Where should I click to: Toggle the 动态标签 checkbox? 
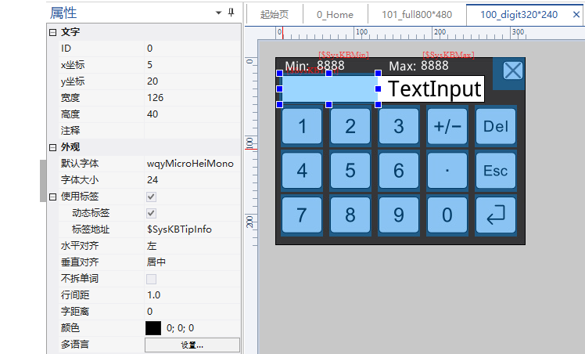pos(152,213)
